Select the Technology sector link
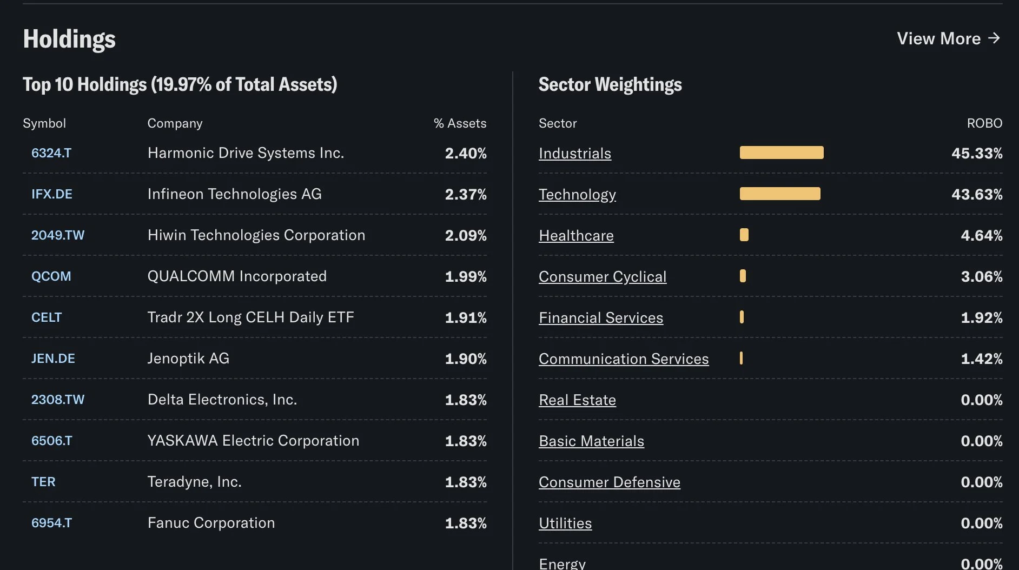1019x570 pixels. point(577,195)
